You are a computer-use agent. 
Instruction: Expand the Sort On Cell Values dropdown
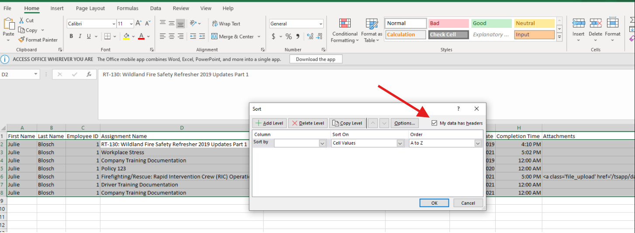[x=400, y=143]
